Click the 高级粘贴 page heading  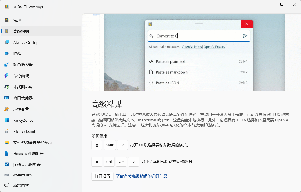tap(107, 104)
